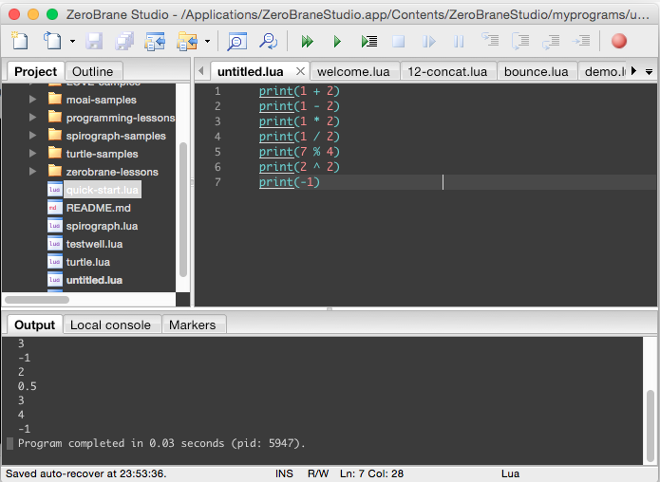Step into toolbar icon
The image size is (660, 482).
(490, 41)
